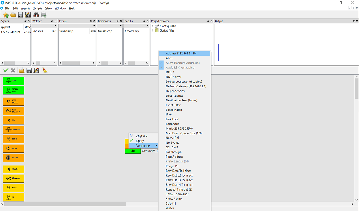Click the broom clear icon in config toolbar

coord(45,70)
